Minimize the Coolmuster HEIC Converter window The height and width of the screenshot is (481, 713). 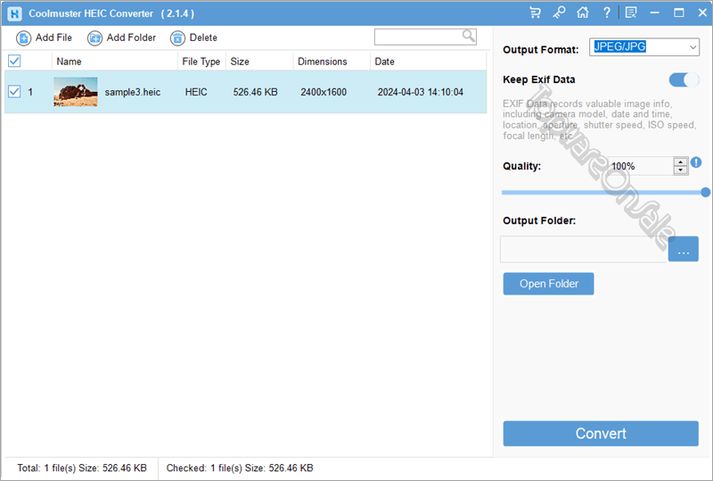coord(655,12)
